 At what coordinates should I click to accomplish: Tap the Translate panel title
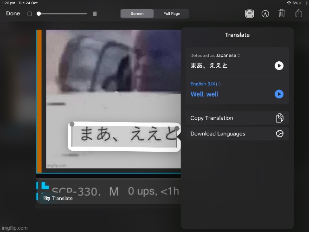click(x=237, y=35)
